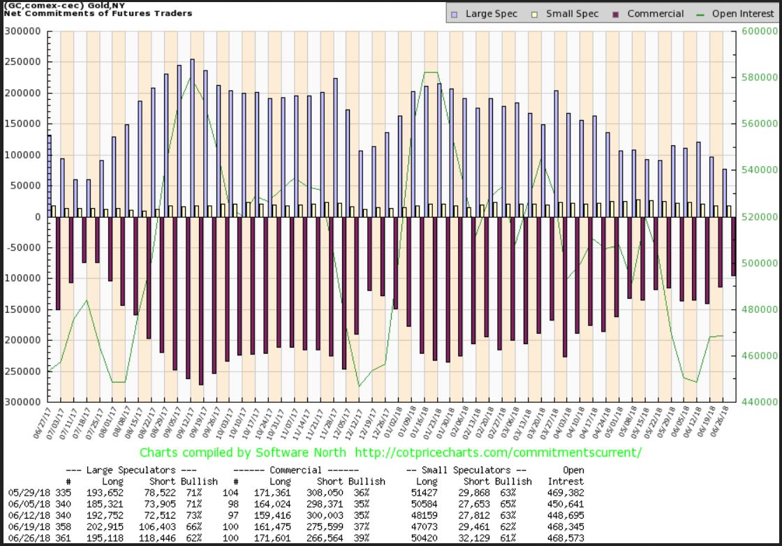The image size is (782, 546).
Task: Click Commercial short value 266,564
Action: point(325,538)
